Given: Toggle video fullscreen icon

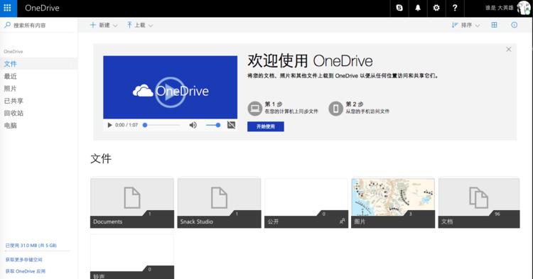Looking at the screenshot, I should pyautogui.click(x=231, y=125).
